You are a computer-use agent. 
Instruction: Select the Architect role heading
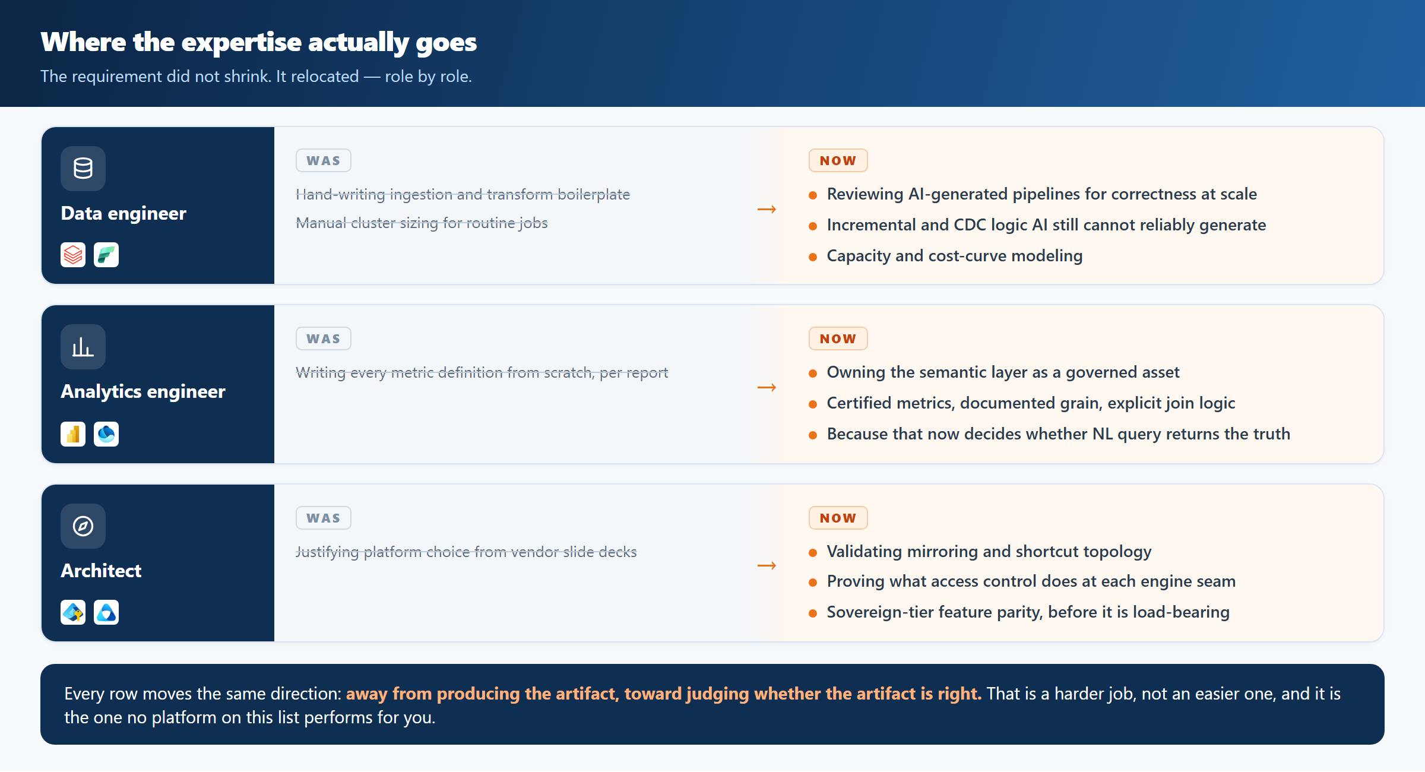click(101, 571)
